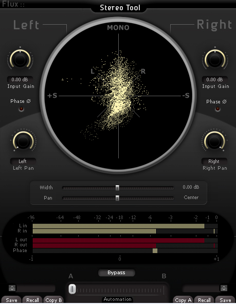Click the MONO label on the scope
Image resolution: width=236 pixels, height=304 pixels.
118,28
